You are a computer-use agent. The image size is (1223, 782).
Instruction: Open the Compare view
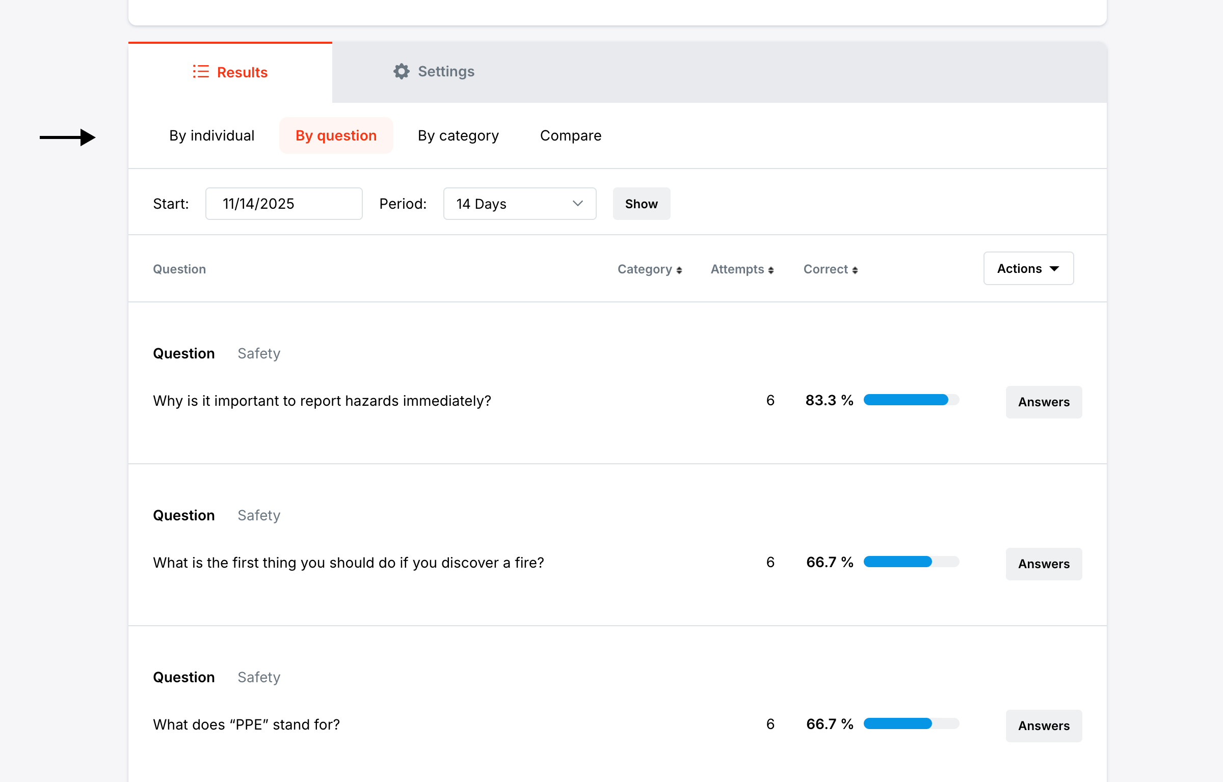(x=571, y=135)
